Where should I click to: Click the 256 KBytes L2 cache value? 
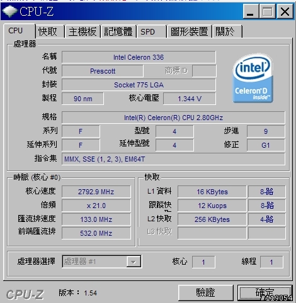[x=212, y=219]
